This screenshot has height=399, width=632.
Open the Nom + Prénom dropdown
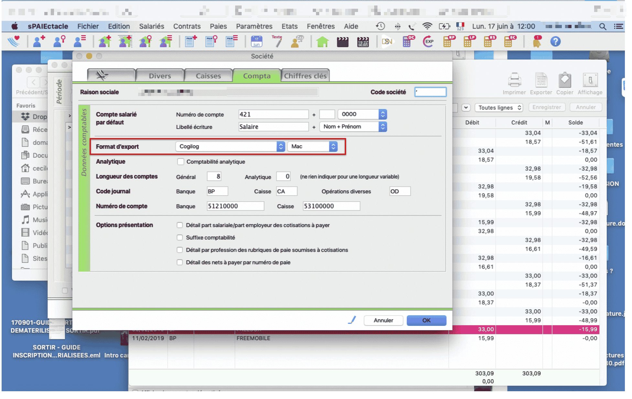pyautogui.click(x=353, y=126)
